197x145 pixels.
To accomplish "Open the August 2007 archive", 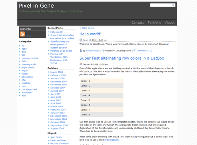I will pyautogui.click(x=57, y=91).
